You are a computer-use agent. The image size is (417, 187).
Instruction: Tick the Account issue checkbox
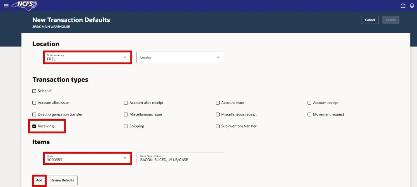pos(218,103)
